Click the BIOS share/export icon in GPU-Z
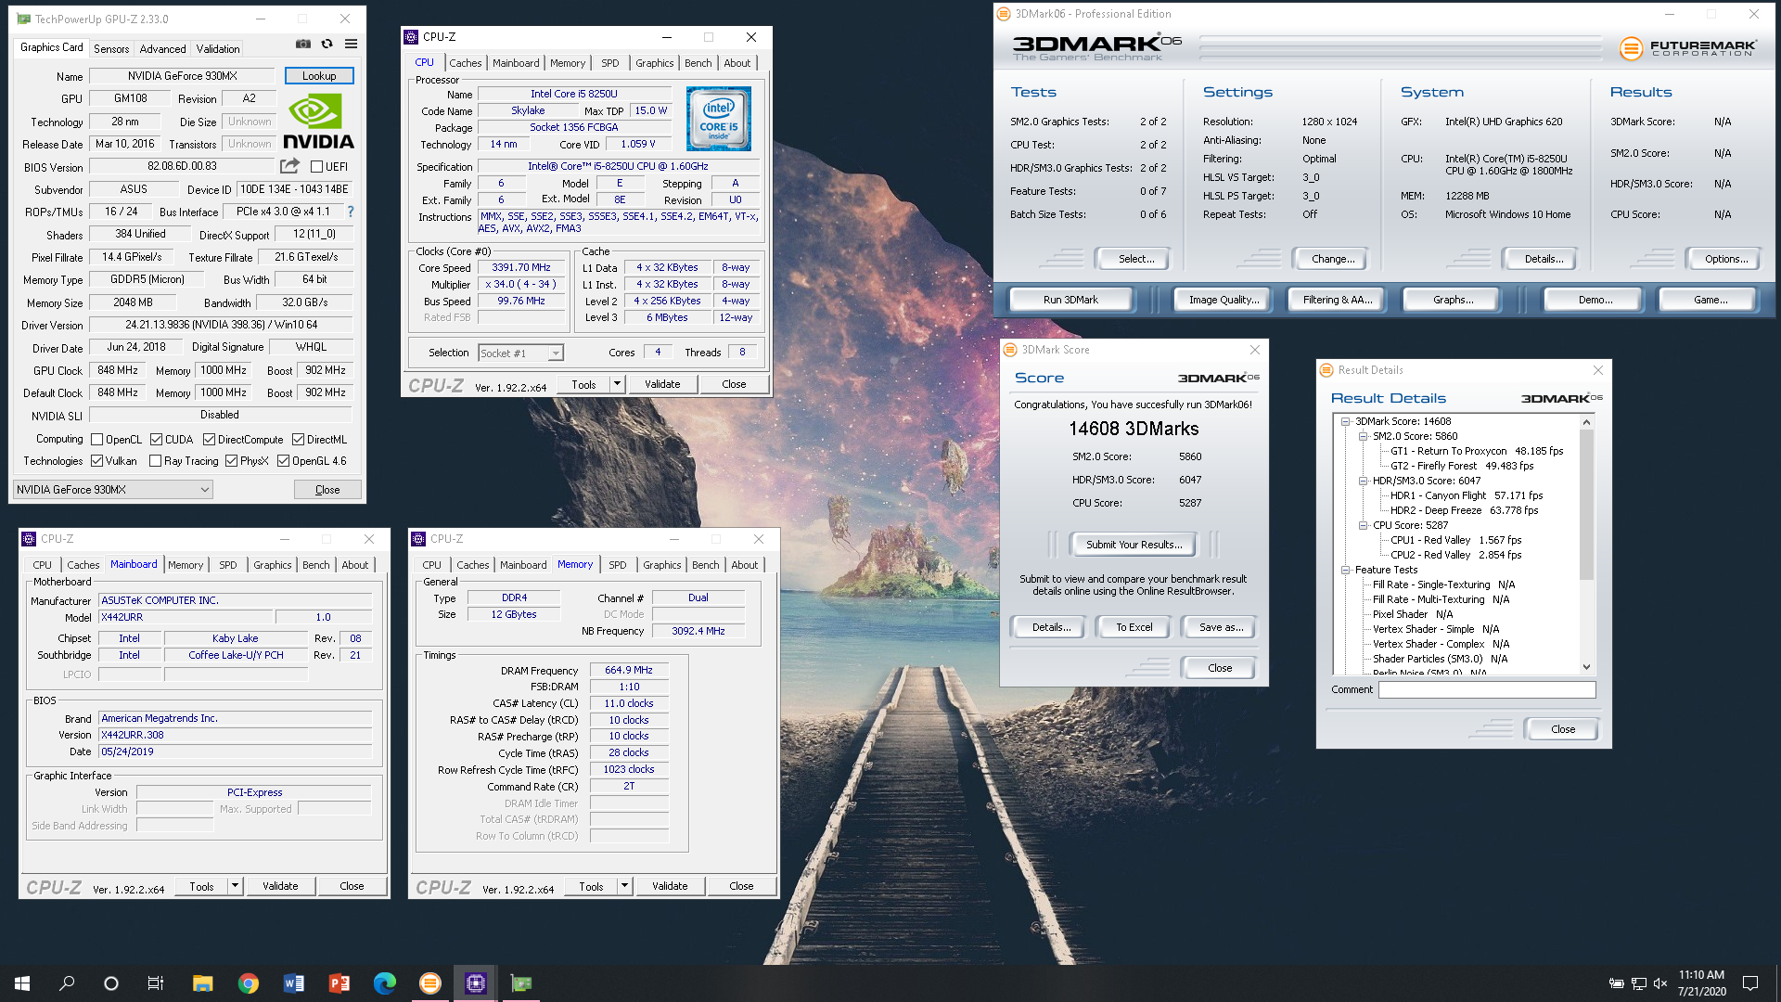1781x1002 pixels. [x=290, y=166]
